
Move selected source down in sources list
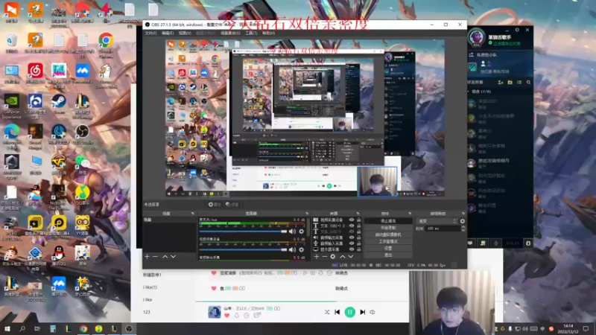[x=350, y=257]
